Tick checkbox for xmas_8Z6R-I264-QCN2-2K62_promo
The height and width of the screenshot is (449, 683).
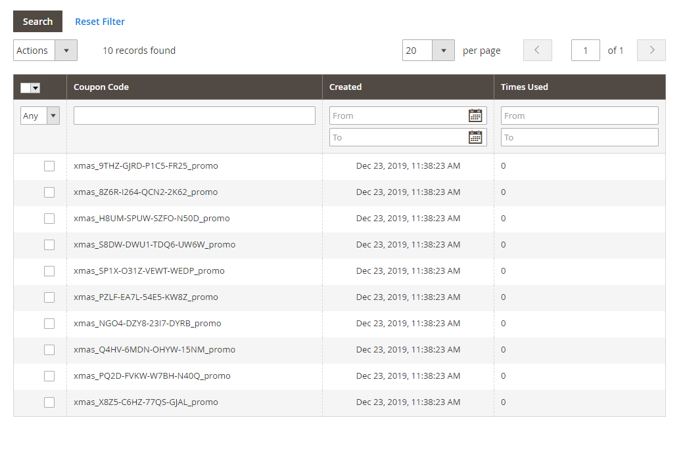pyautogui.click(x=49, y=192)
